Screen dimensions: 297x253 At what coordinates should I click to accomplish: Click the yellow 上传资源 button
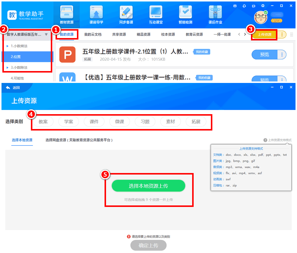(x=264, y=34)
